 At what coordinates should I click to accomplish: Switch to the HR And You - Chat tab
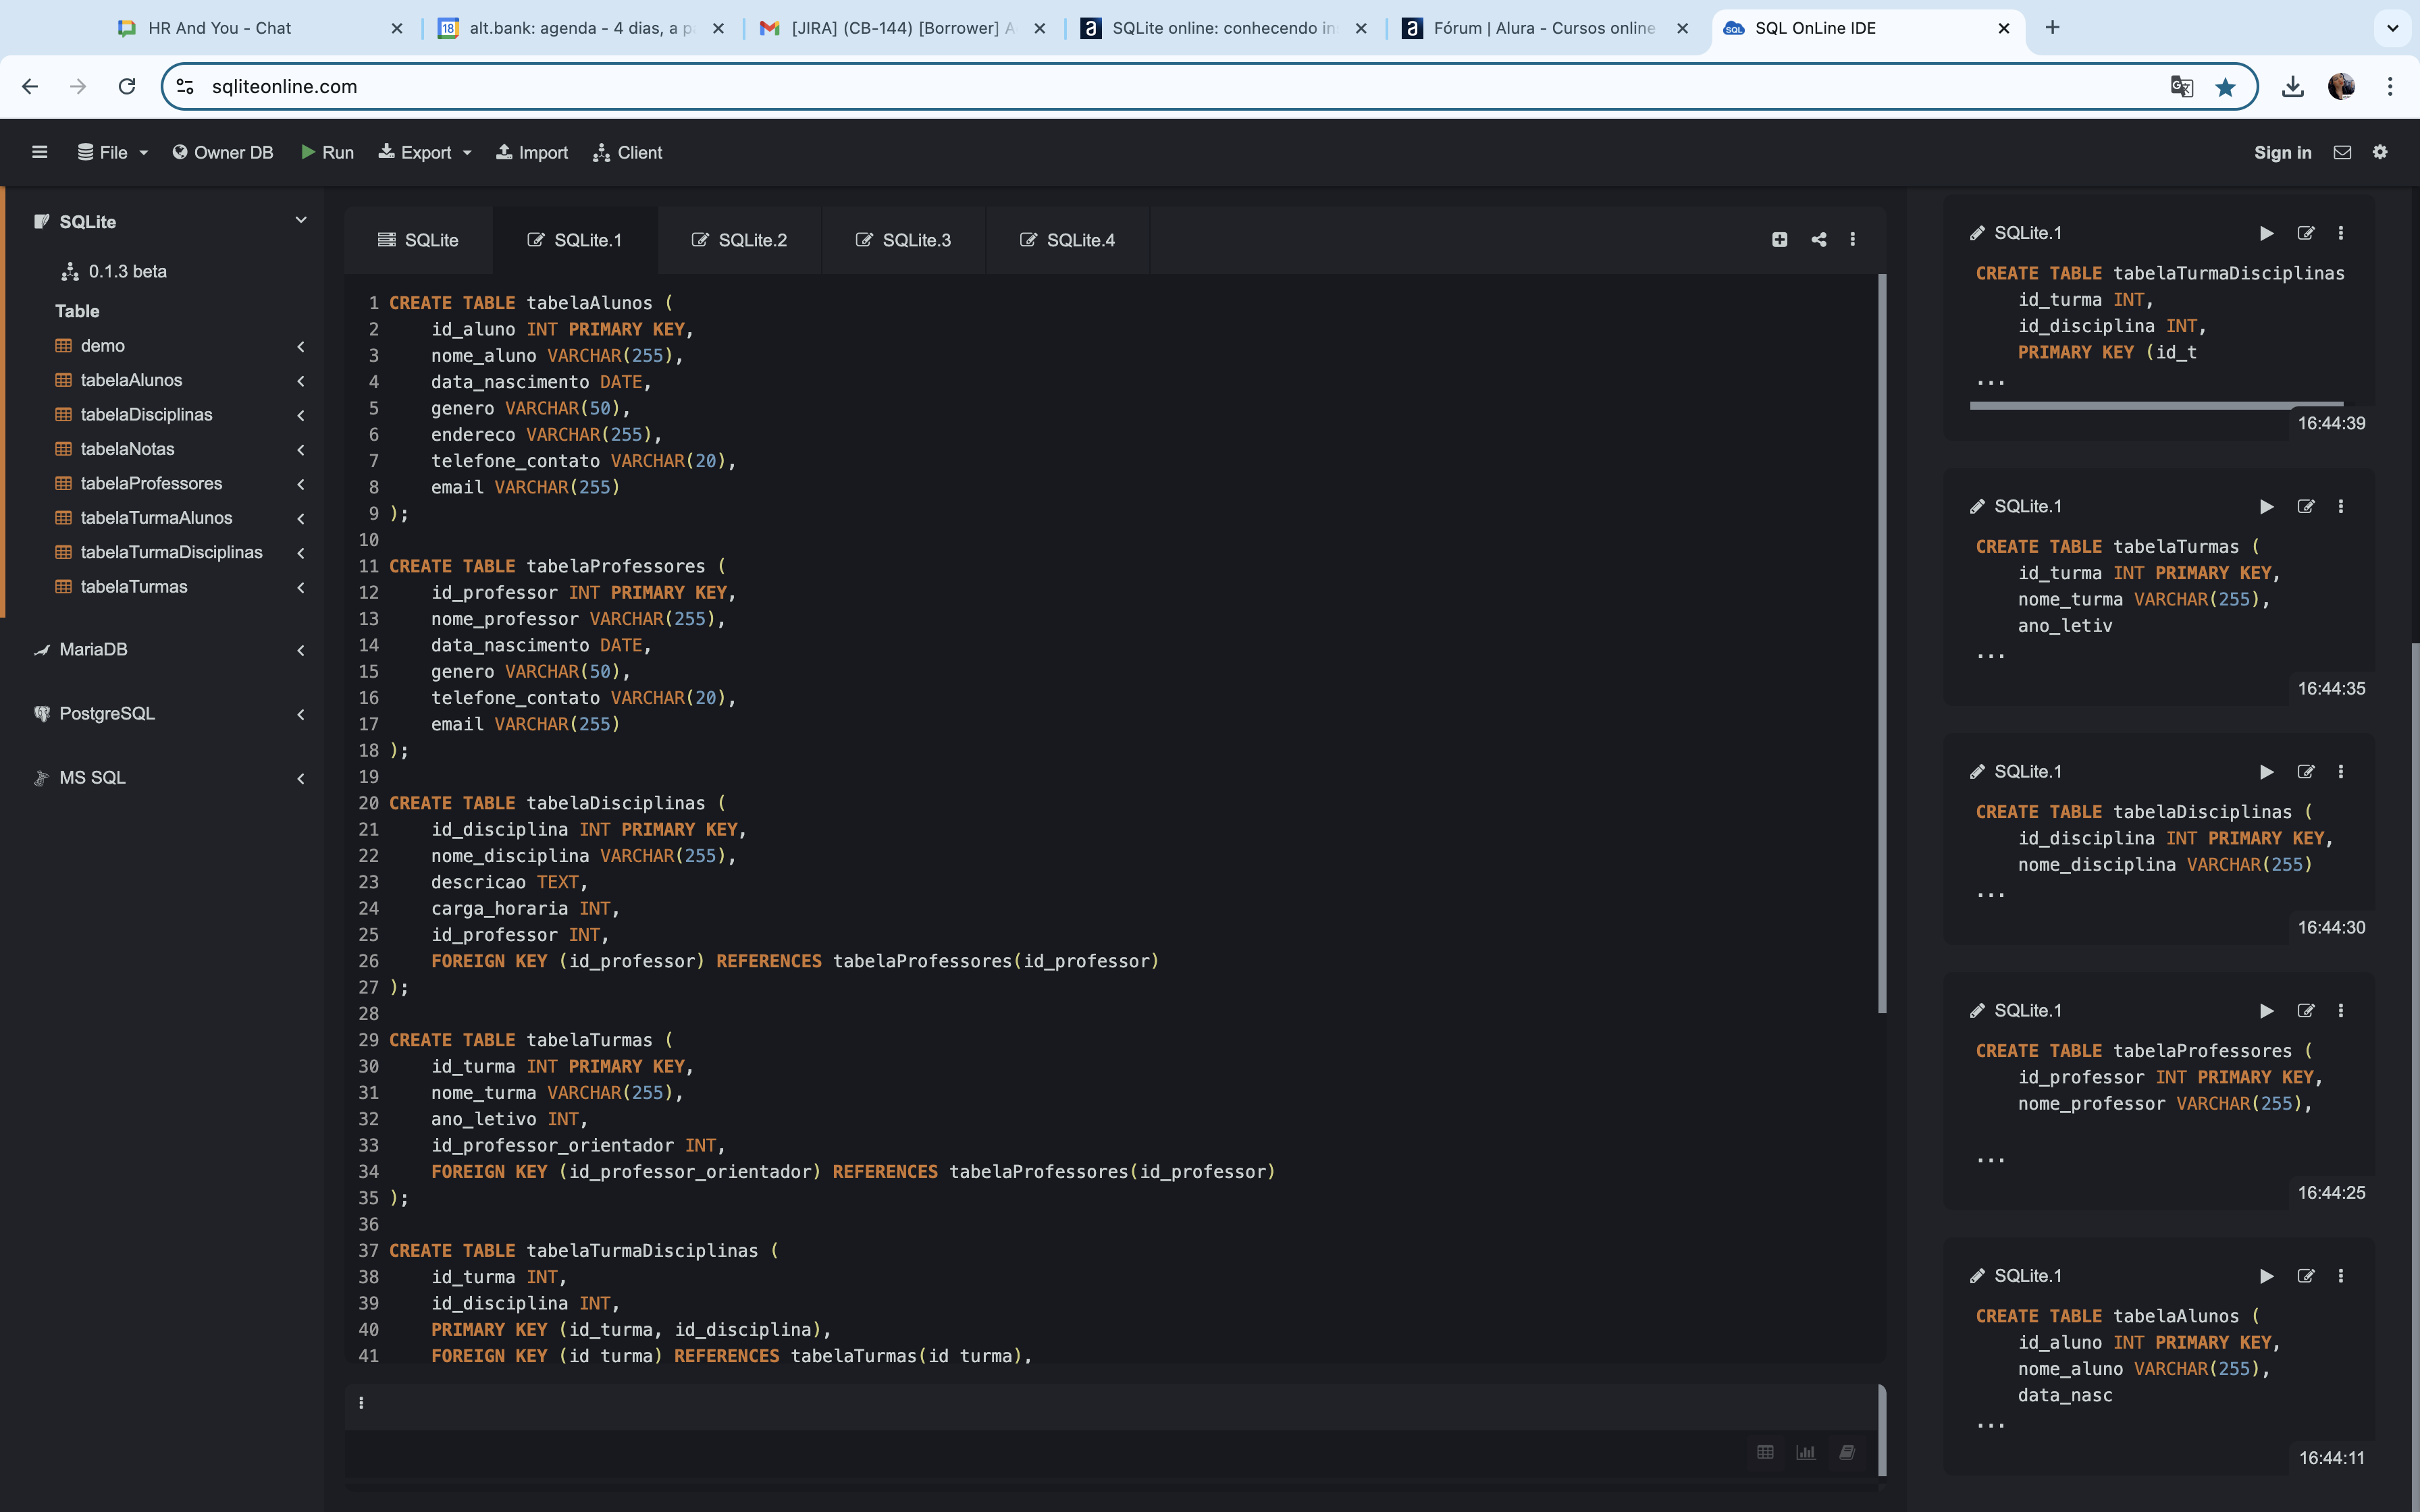[x=260, y=28]
